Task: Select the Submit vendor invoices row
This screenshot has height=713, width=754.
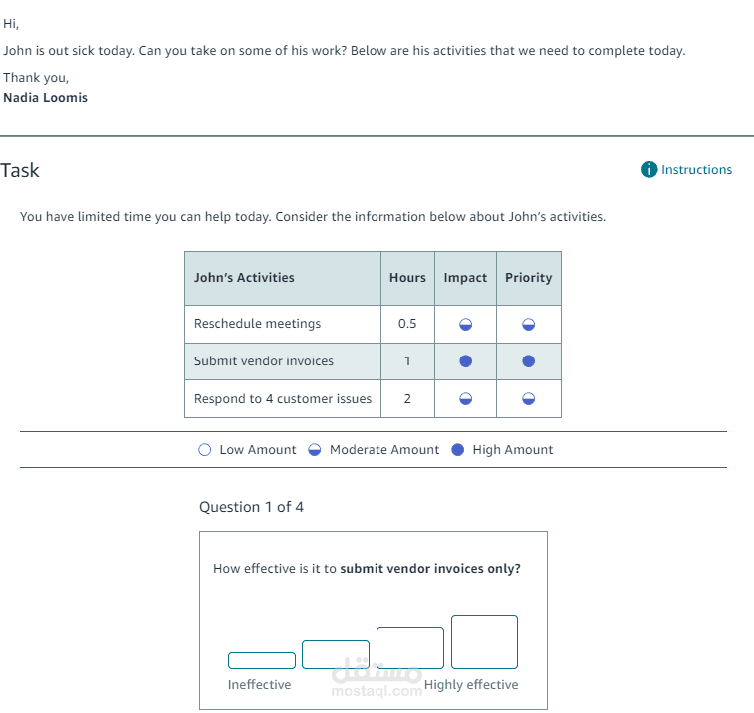Action: 373,361
